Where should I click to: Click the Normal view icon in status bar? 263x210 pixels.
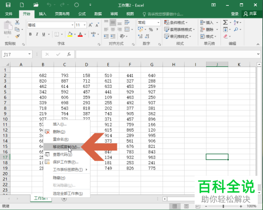click(175, 206)
